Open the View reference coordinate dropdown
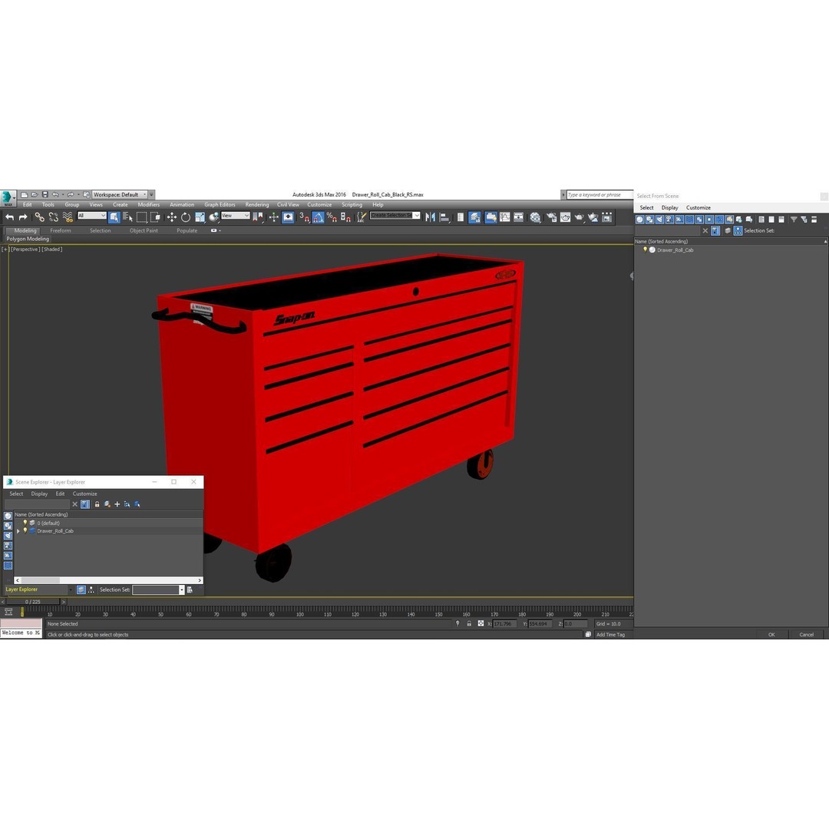The height and width of the screenshot is (829, 829). [x=236, y=216]
